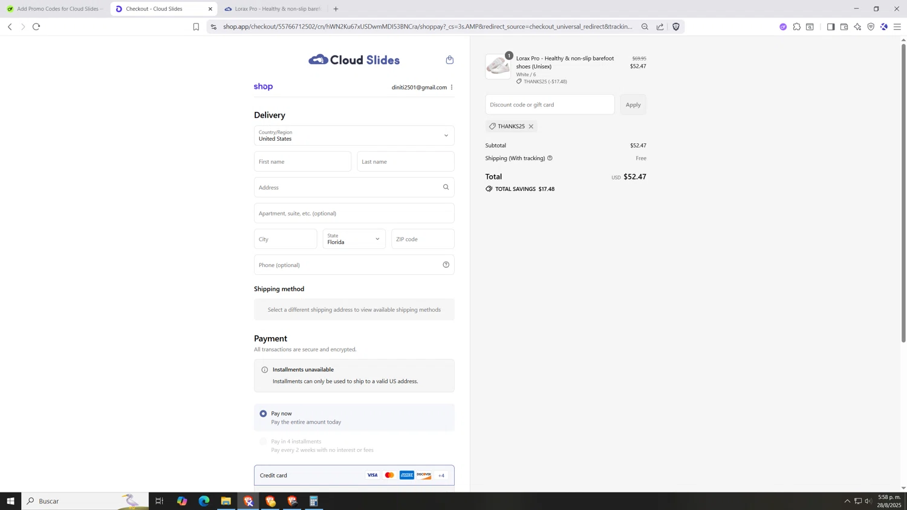Click the Cloud Slides logo link
This screenshot has width=907, height=510.
click(354, 60)
